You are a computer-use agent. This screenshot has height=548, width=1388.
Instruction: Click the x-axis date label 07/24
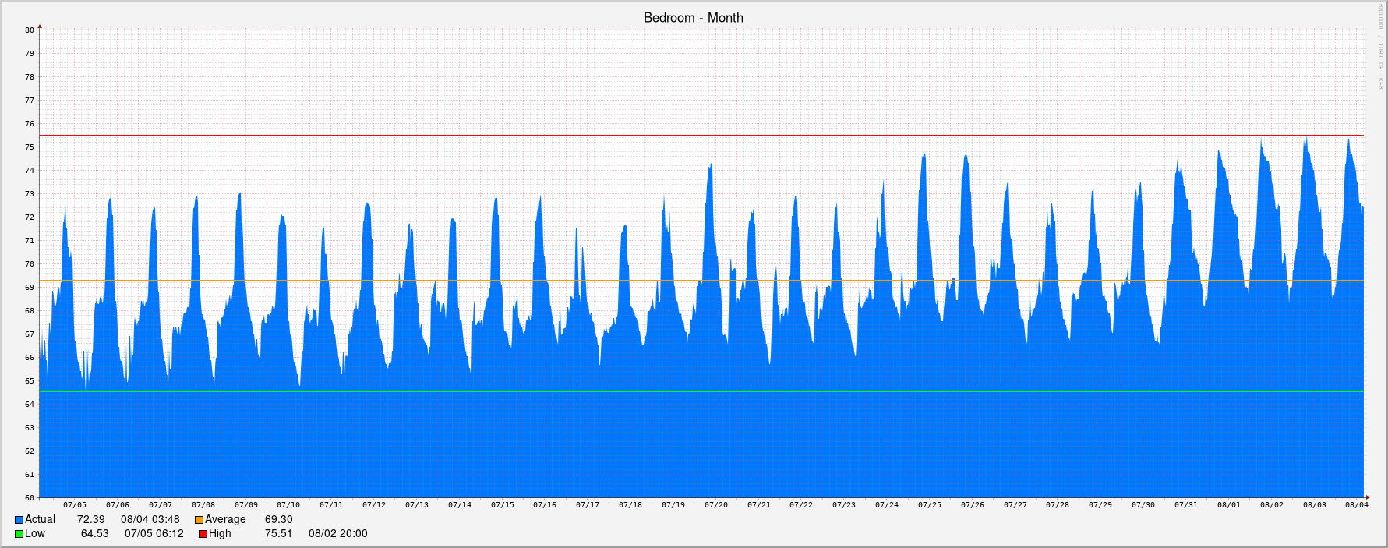click(887, 505)
